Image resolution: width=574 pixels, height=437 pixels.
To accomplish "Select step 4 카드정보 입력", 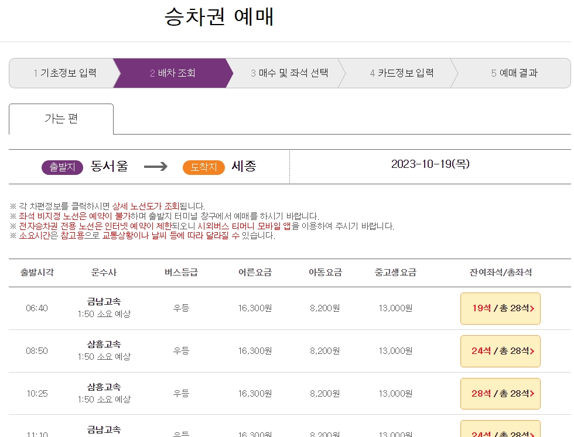I will click(x=399, y=73).
